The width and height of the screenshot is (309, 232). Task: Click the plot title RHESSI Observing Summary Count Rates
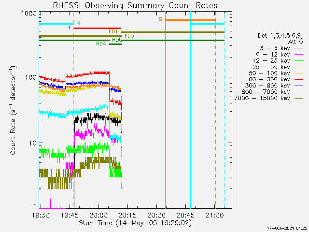135,5
